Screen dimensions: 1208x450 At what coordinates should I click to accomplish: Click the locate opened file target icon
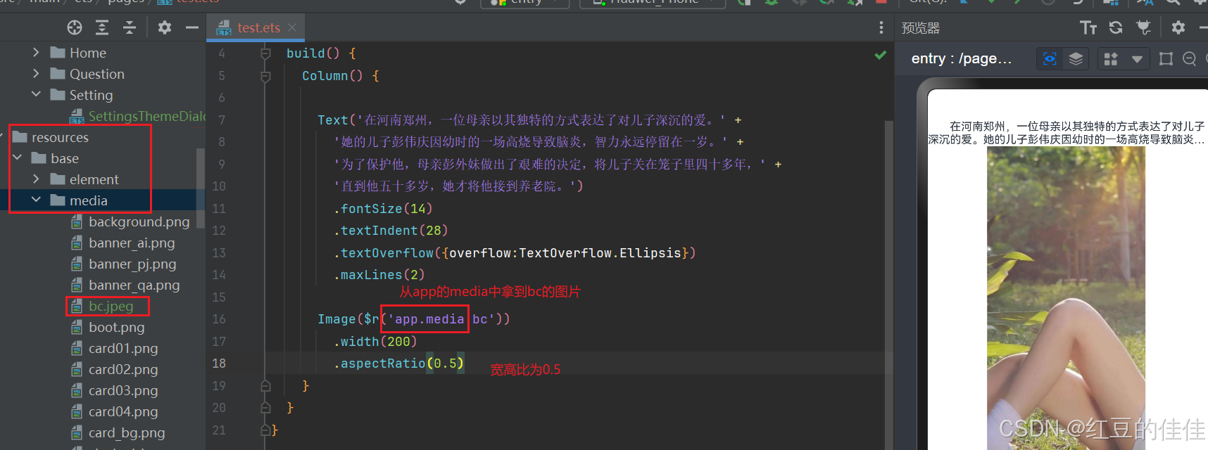tap(75, 27)
